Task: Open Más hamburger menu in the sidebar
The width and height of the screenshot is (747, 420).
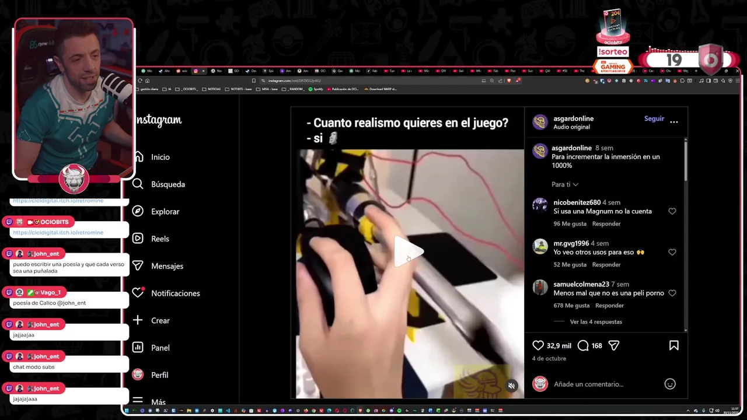Action: tap(149, 401)
